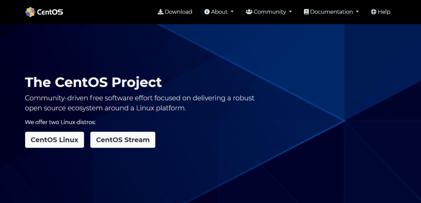This screenshot has width=421, height=203.
Task: Click the "The CentOS Project" heading
Action: [x=93, y=82]
